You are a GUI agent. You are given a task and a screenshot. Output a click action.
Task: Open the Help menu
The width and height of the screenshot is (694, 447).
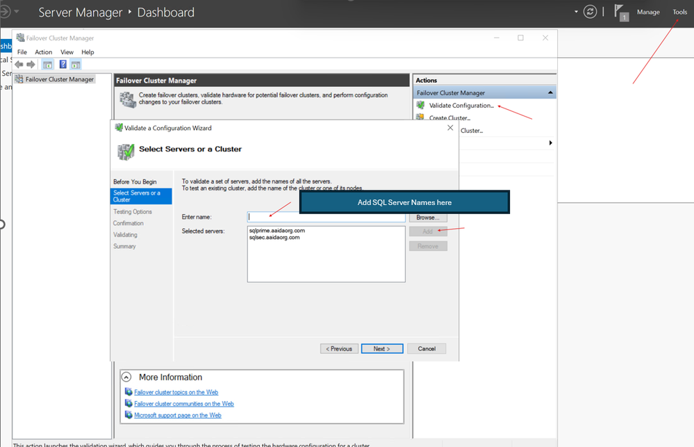pos(88,52)
